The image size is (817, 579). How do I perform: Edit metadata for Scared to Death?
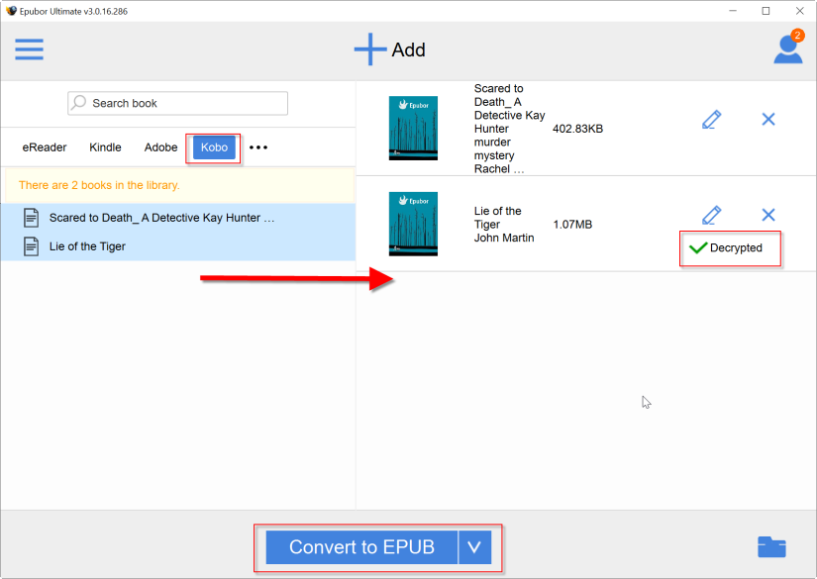[712, 119]
